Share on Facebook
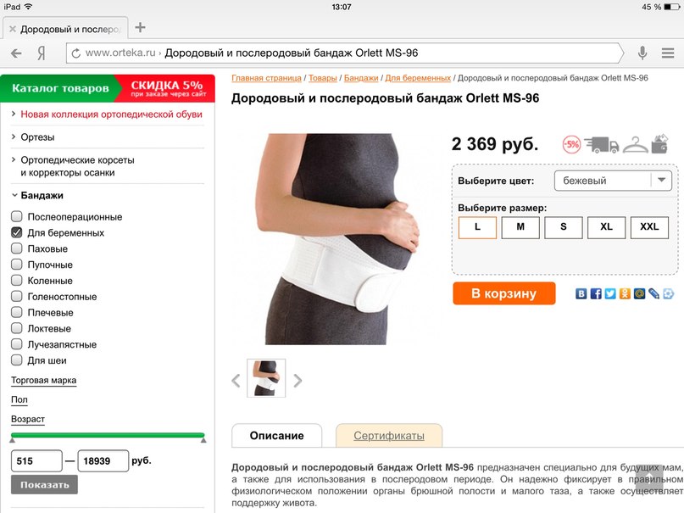The image size is (684, 513). point(596,293)
